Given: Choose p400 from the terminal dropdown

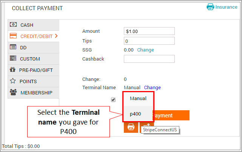Looking at the screenshot, I should [x=138, y=114].
